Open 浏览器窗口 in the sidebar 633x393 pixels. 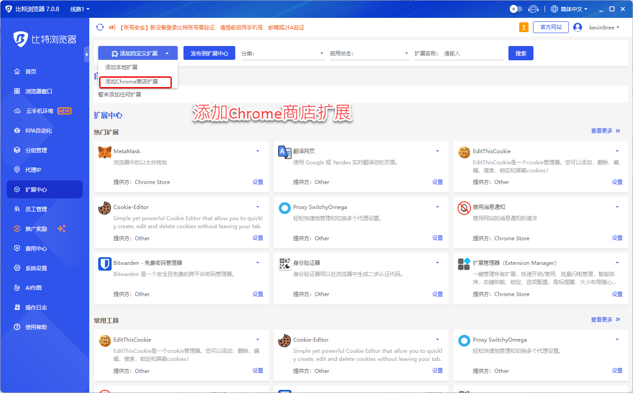click(x=38, y=91)
